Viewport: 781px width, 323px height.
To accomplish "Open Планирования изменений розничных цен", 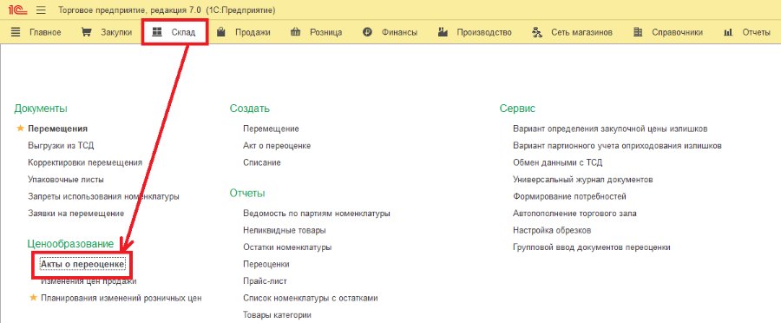I will (x=121, y=298).
